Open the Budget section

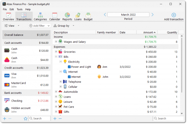click(x=88, y=17)
